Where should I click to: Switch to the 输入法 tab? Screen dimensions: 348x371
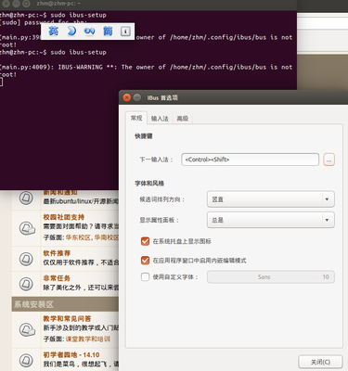(160, 119)
